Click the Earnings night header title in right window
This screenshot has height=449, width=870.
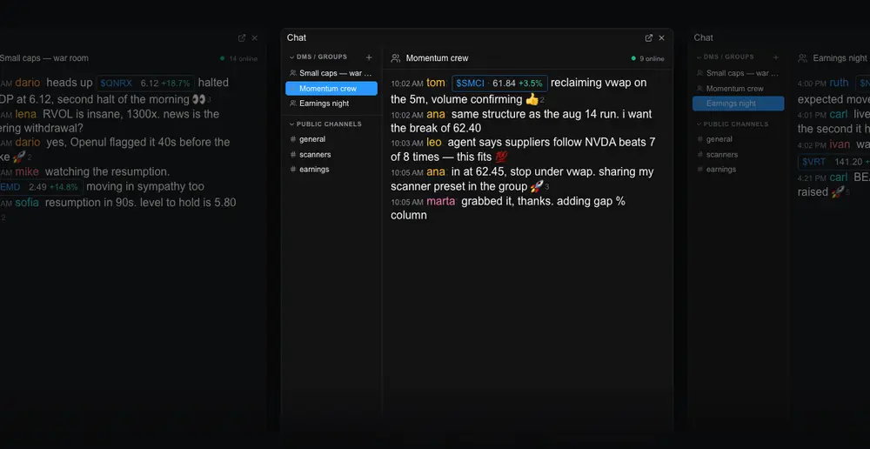click(840, 58)
